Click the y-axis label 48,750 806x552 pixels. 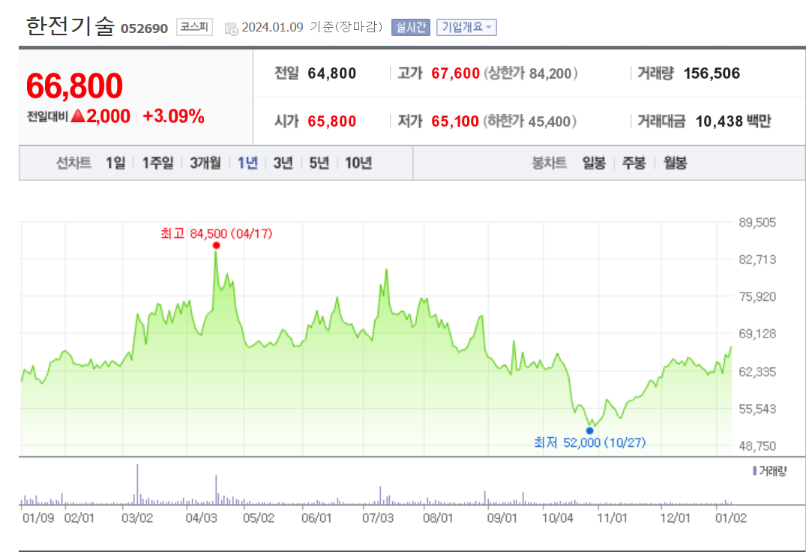pyautogui.click(x=757, y=446)
